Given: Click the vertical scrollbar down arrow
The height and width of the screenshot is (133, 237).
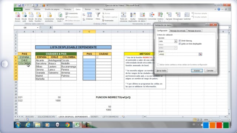Looking at the screenshot, I should 229,114.
